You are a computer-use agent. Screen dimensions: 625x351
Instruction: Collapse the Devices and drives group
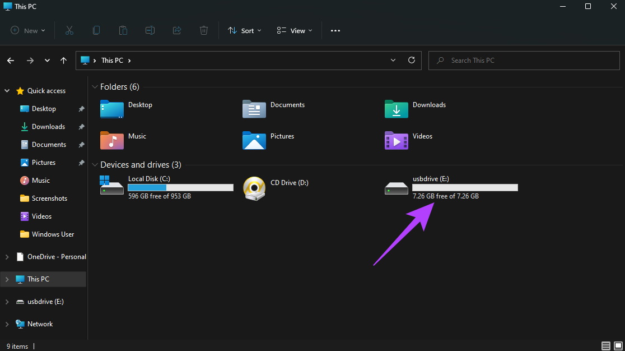pyautogui.click(x=95, y=165)
